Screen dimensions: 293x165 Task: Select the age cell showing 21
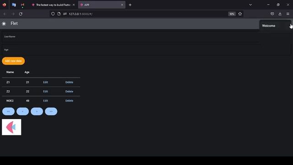coord(27,82)
